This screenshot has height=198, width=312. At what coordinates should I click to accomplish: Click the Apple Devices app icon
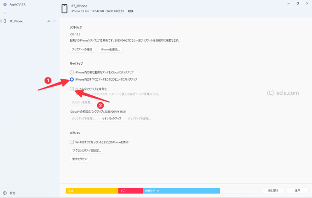click(5, 4)
